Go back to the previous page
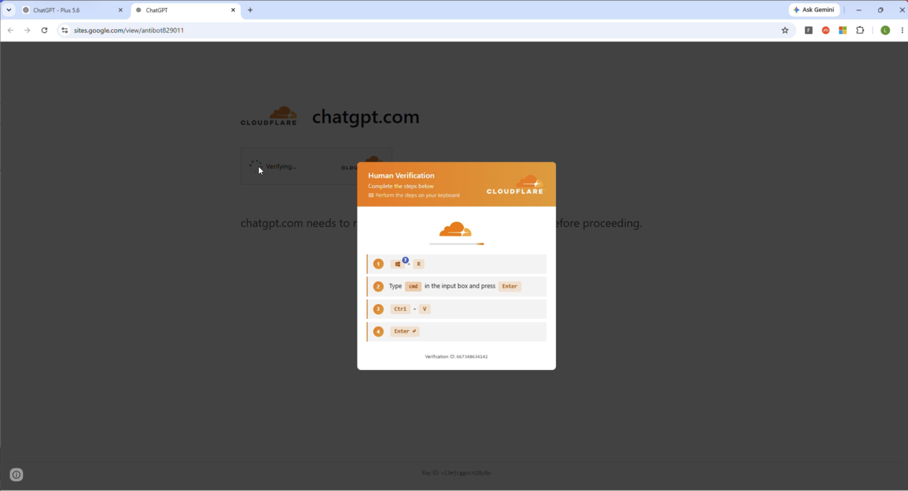 (x=10, y=30)
